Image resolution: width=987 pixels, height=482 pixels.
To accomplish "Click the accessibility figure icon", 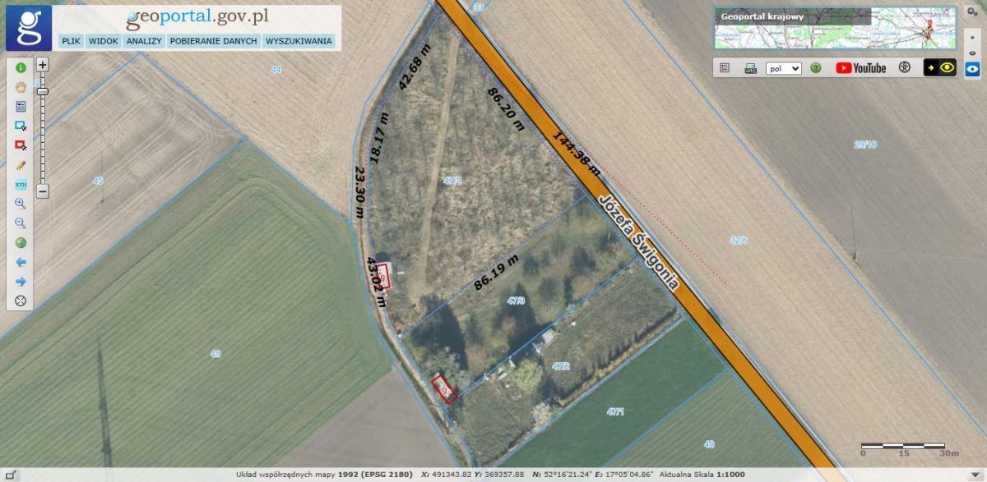I will coord(905,68).
